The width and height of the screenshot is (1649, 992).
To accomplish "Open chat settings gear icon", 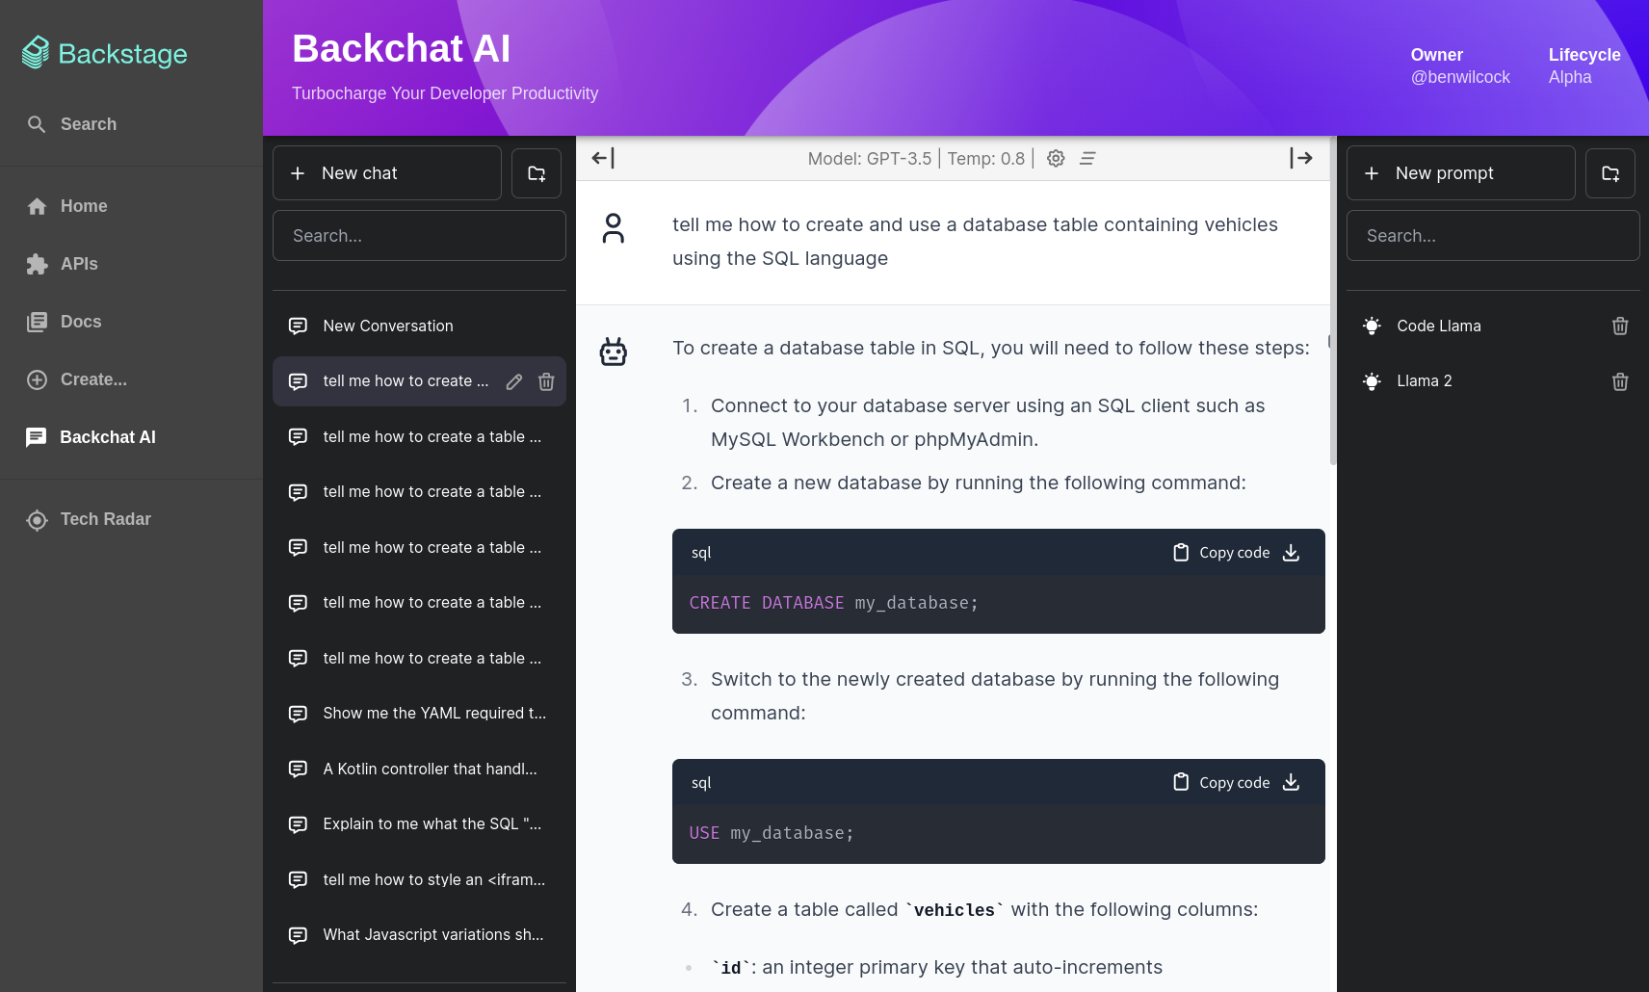I will point(1056,158).
